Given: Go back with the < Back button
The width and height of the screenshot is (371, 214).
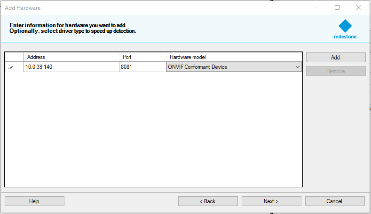Looking at the screenshot, I should (208, 201).
